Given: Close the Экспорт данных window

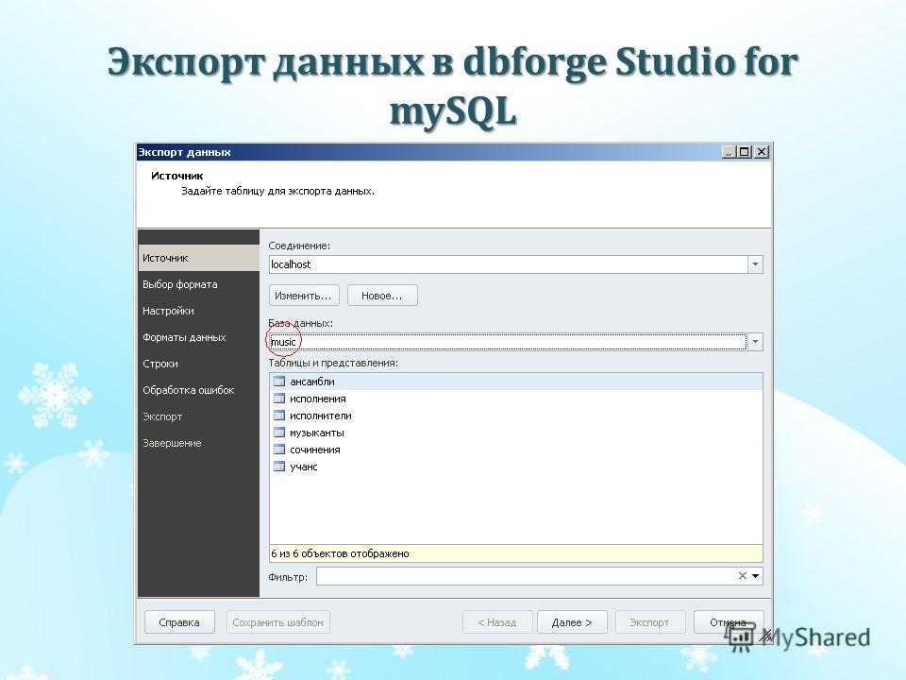Looking at the screenshot, I should tap(763, 151).
